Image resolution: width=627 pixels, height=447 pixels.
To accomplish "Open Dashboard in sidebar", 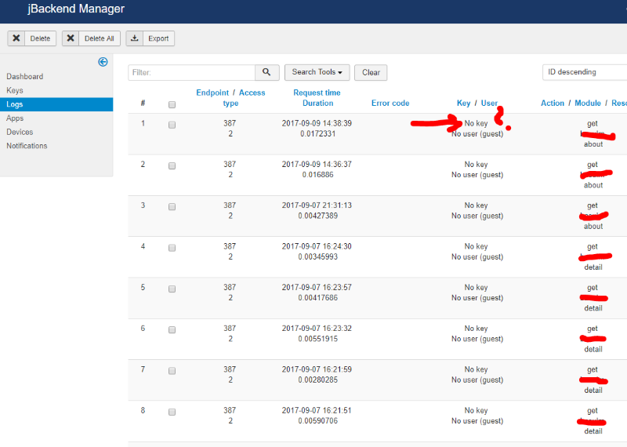I will point(25,76).
